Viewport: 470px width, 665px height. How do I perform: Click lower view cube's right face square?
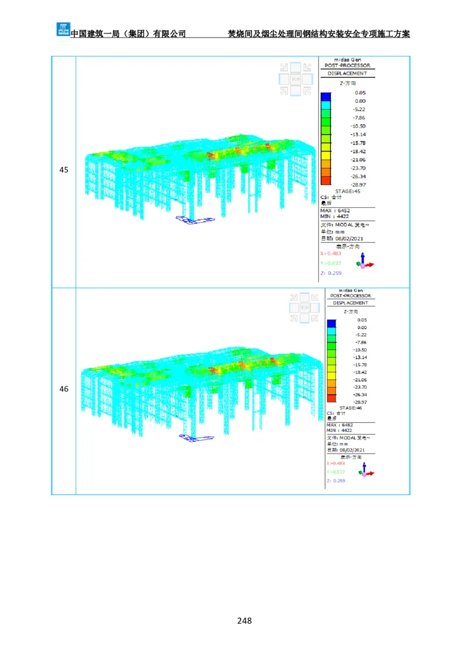pyautogui.click(x=315, y=308)
